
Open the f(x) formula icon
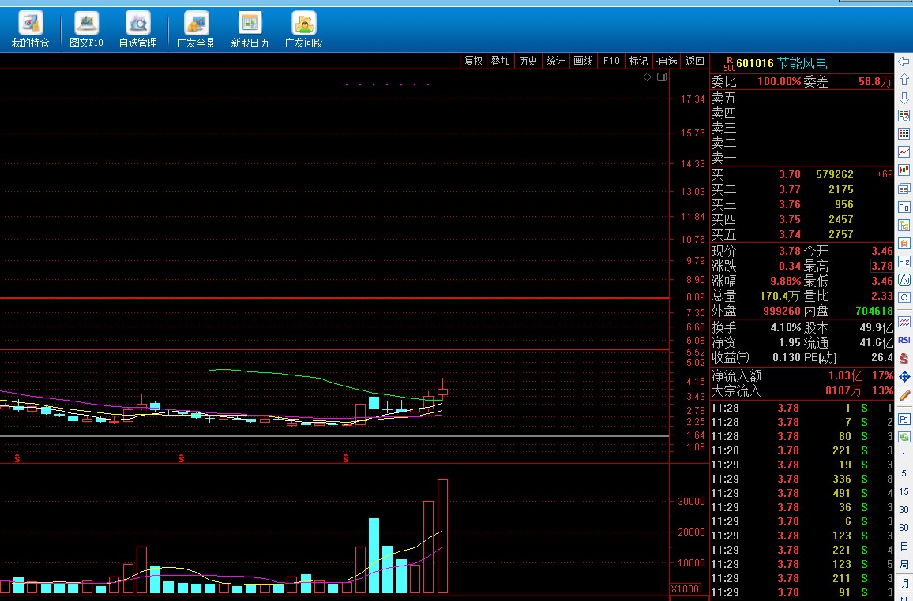(904, 279)
